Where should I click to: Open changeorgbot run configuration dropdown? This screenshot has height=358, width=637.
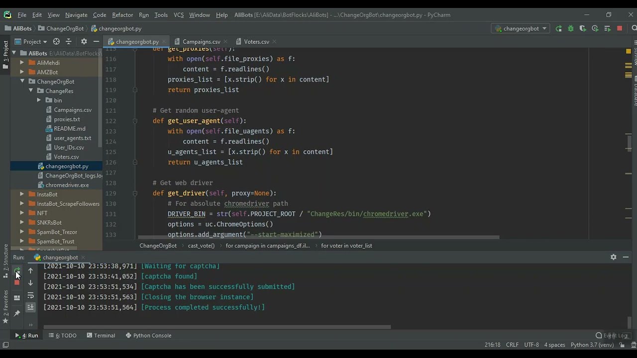click(x=521, y=28)
